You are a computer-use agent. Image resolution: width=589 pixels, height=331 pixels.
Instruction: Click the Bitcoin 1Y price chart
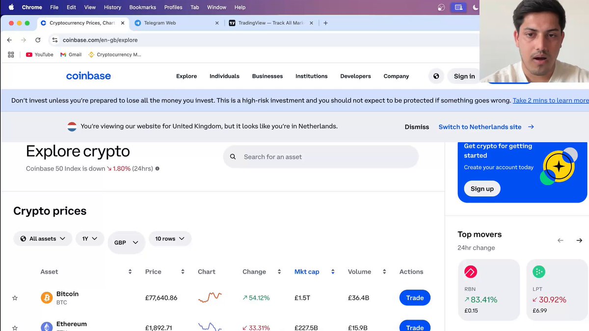coord(210,297)
